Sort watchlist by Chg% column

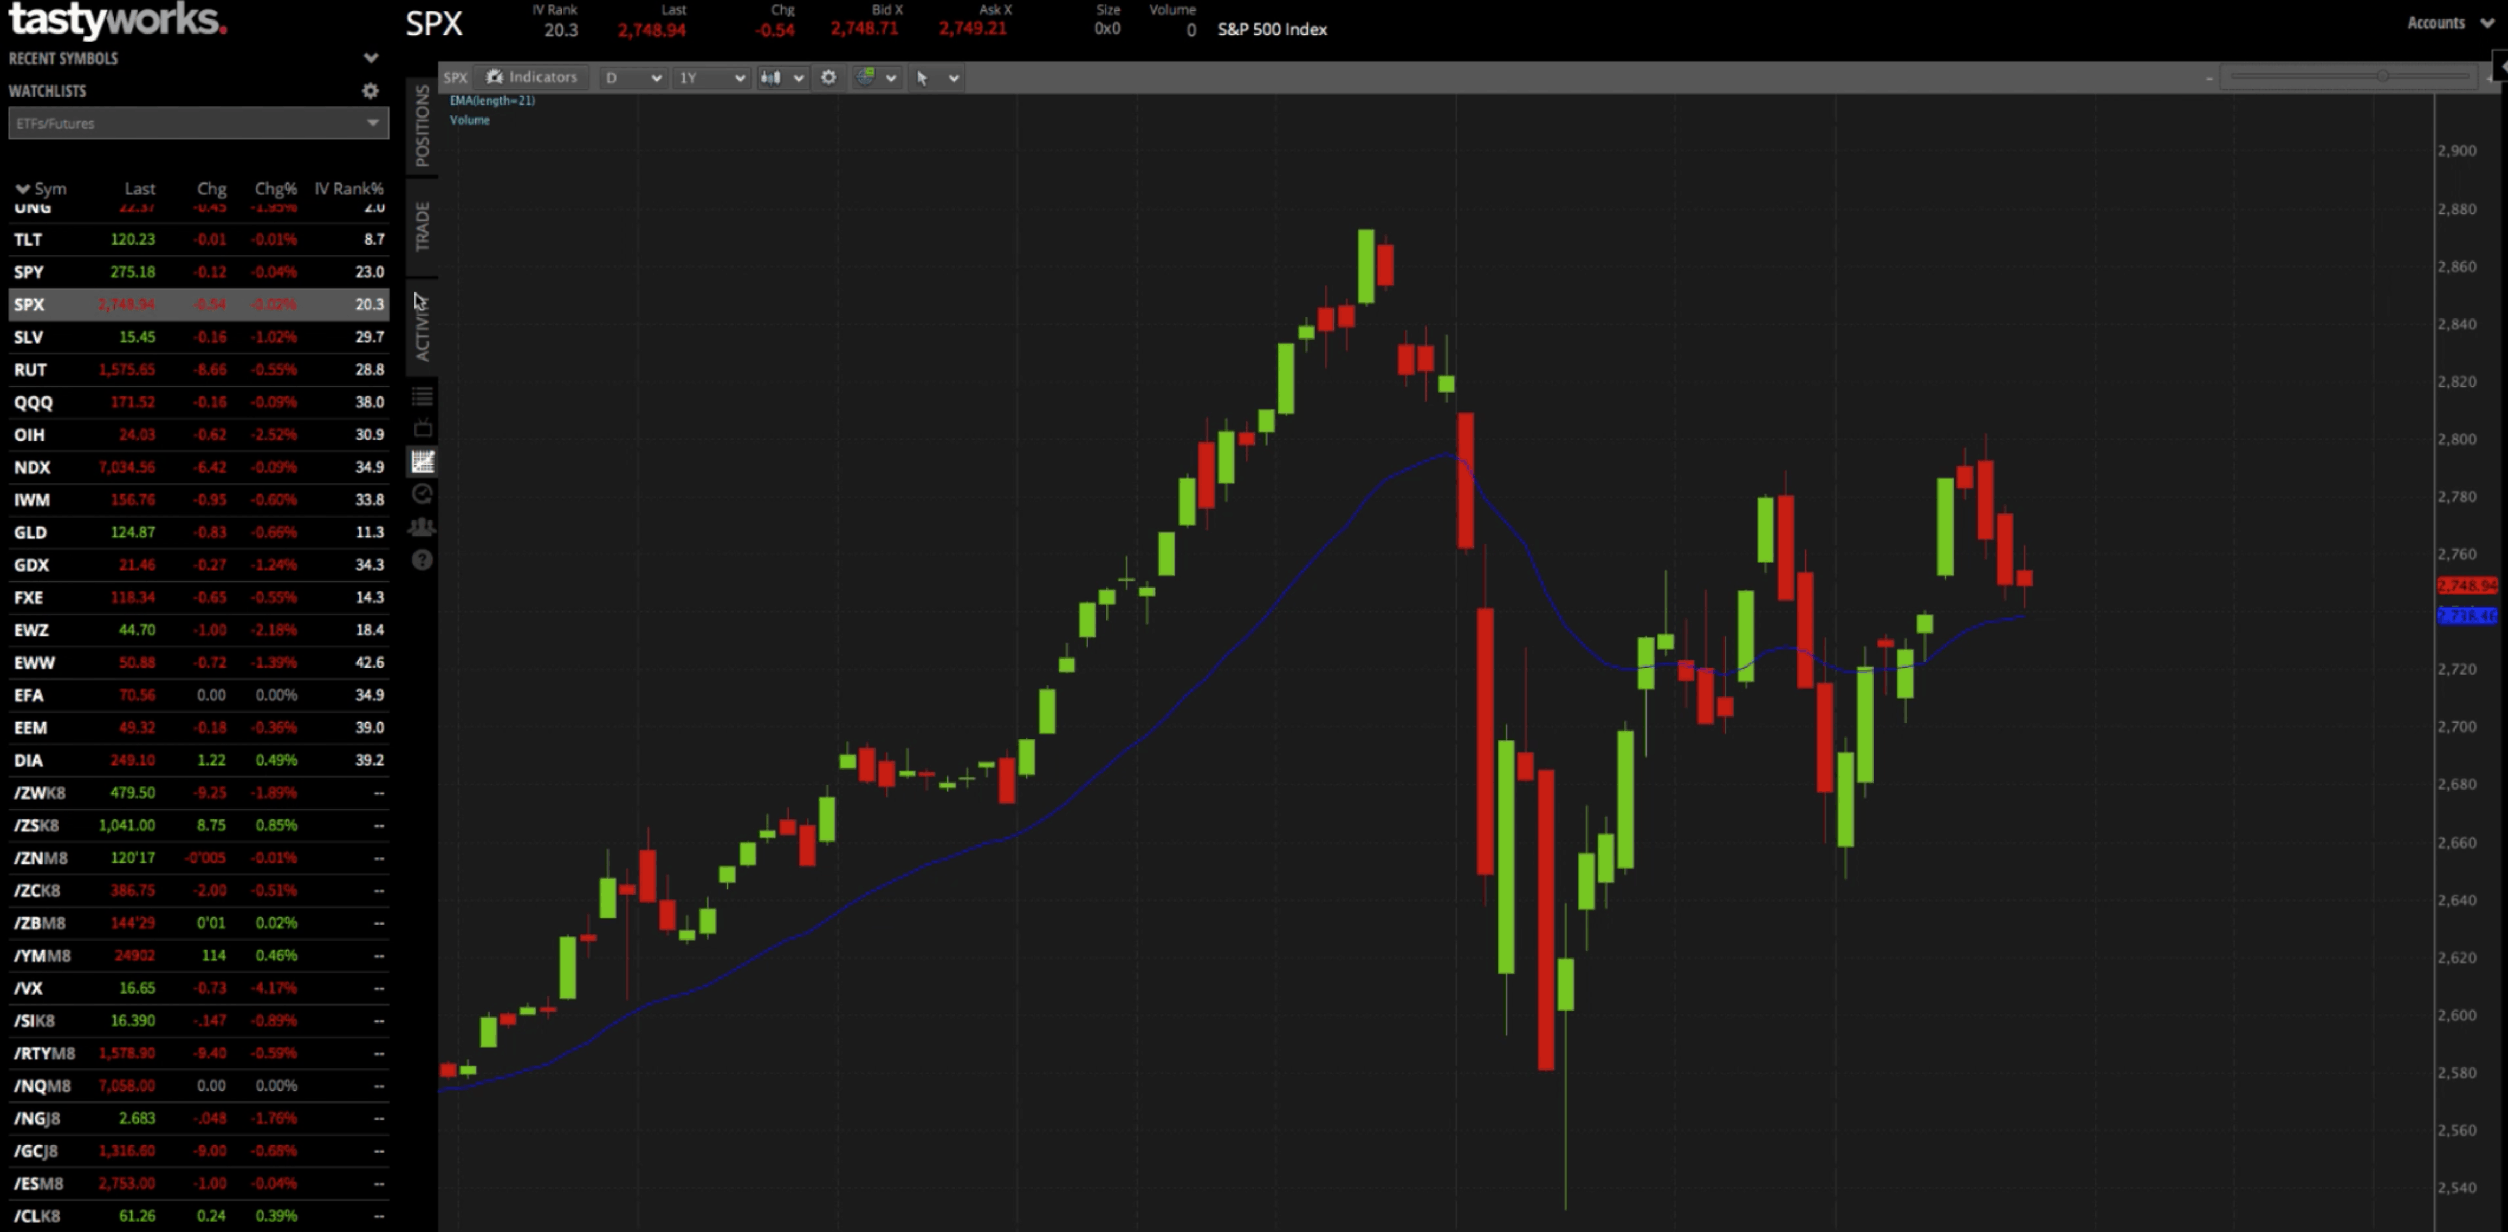[x=276, y=189]
